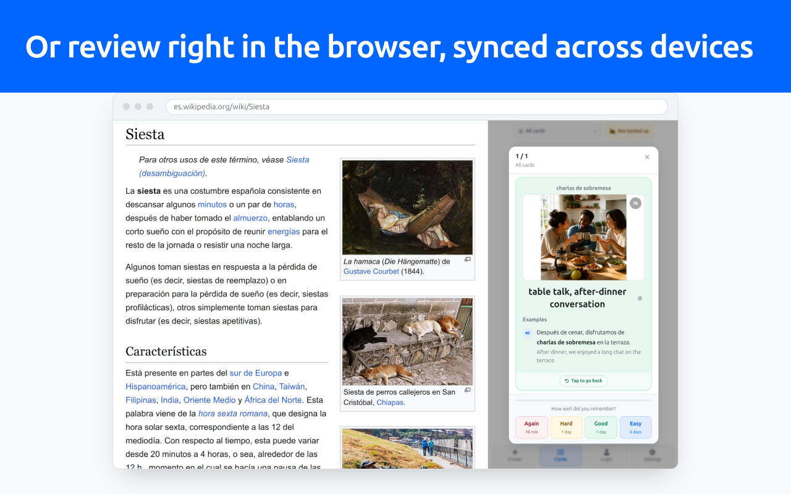Click the 'Not backed up' warning button
Screen dimensions: 791x494
coord(628,131)
